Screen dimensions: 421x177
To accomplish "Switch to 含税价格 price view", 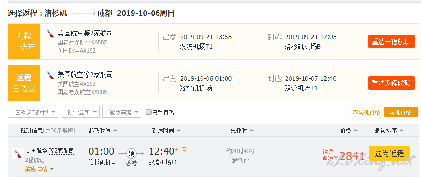I will point(400,112).
